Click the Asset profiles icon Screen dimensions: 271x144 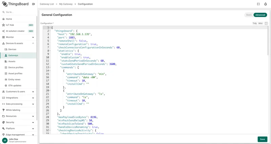(6, 73)
